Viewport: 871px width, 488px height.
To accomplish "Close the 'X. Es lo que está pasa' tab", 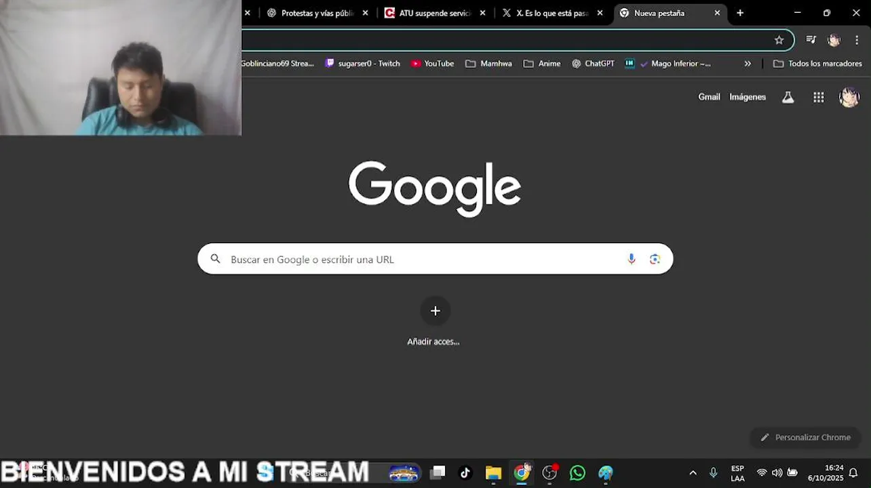I will pyautogui.click(x=600, y=13).
